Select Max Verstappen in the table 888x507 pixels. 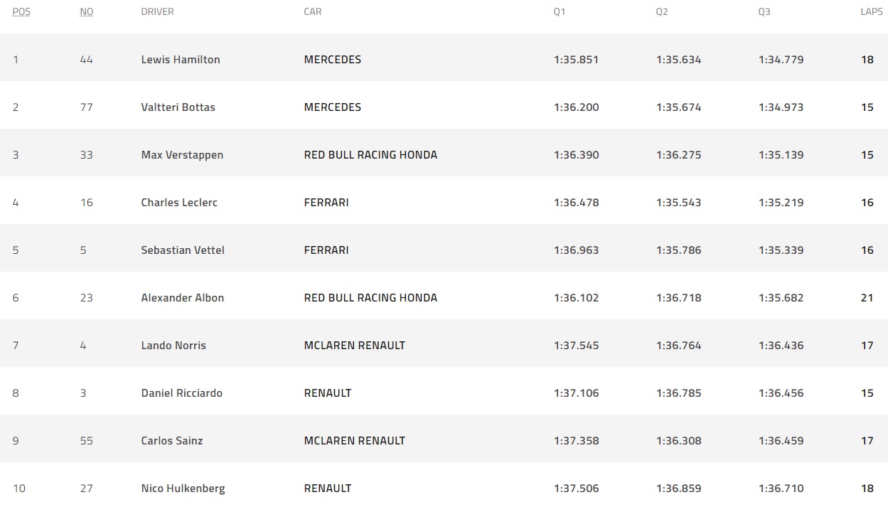pyautogui.click(x=182, y=155)
